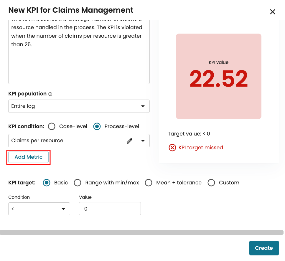Open the Condition operator dropdown

point(39,209)
